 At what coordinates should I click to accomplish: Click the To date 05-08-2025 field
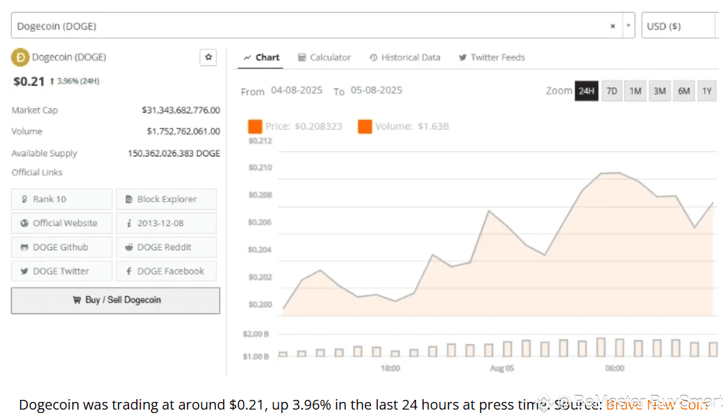pos(376,90)
